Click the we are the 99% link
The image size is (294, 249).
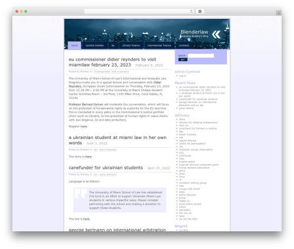click(188, 219)
